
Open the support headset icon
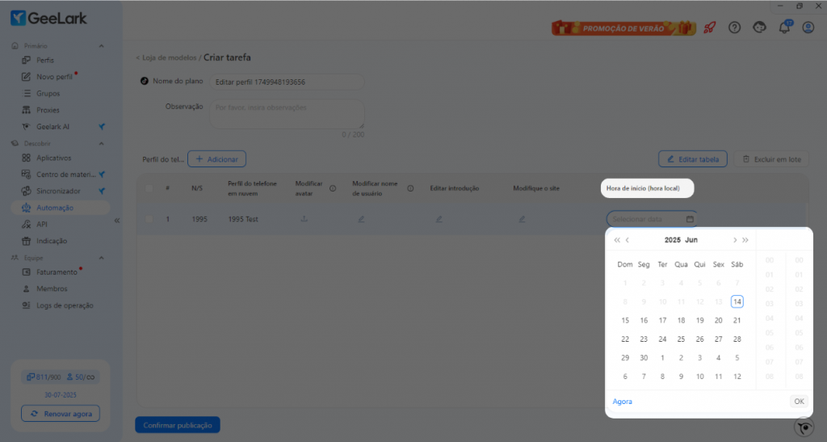pyautogui.click(x=759, y=27)
